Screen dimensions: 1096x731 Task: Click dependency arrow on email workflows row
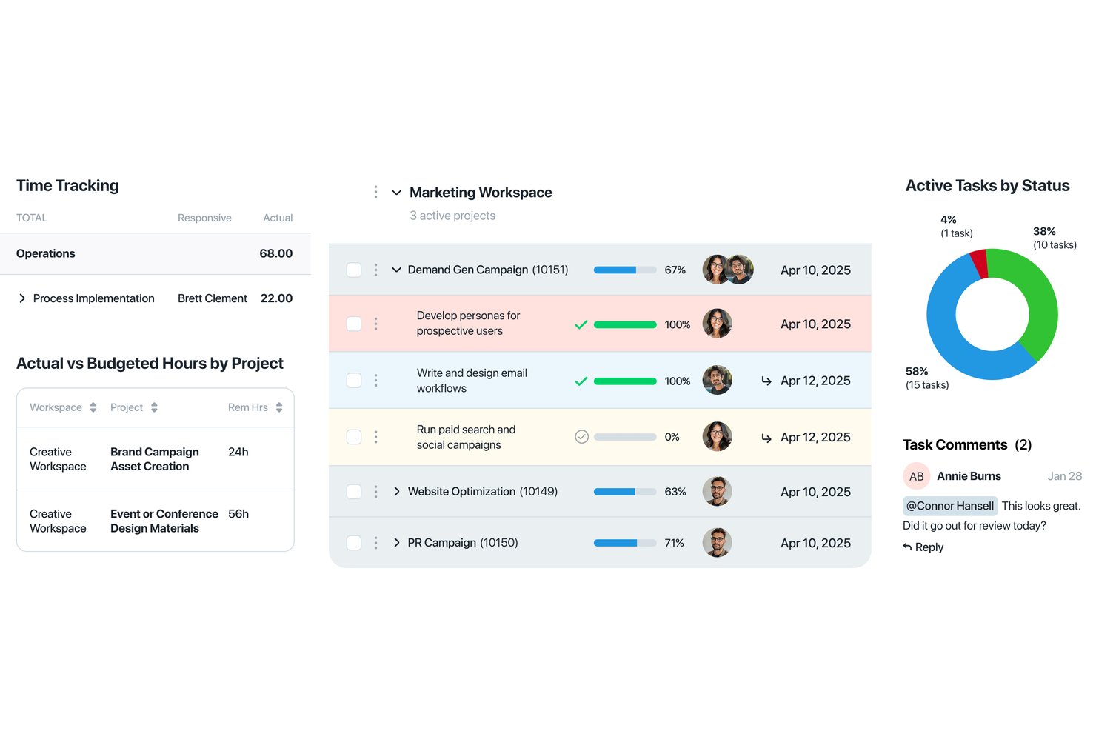click(x=766, y=381)
